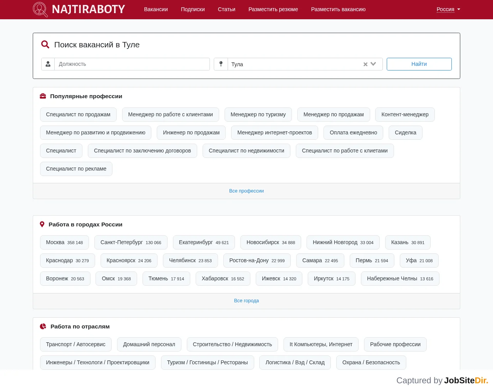The height and width of the screenshot is (392, 493).
Task: Choose Инженер по продажам profession
Action: (191, 132)
